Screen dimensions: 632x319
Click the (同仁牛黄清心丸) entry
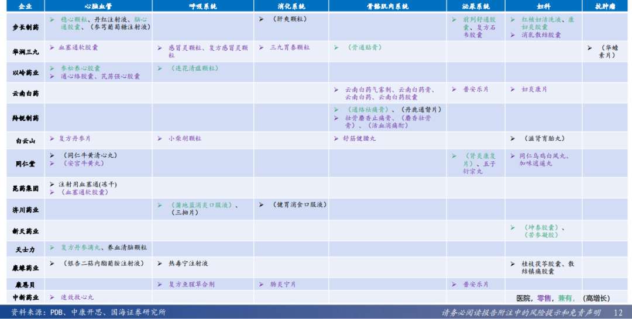point(90,155)
